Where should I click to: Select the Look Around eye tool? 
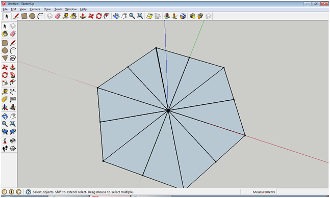coord(13,140)
